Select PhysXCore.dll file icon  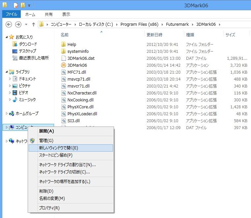[x=64, y=107]
